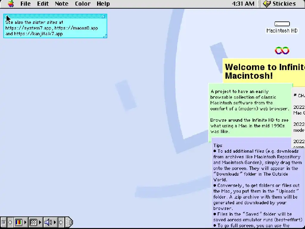Click 'Browse around the Infinite HD' text

pyautogui.click(x=242, y=120)
